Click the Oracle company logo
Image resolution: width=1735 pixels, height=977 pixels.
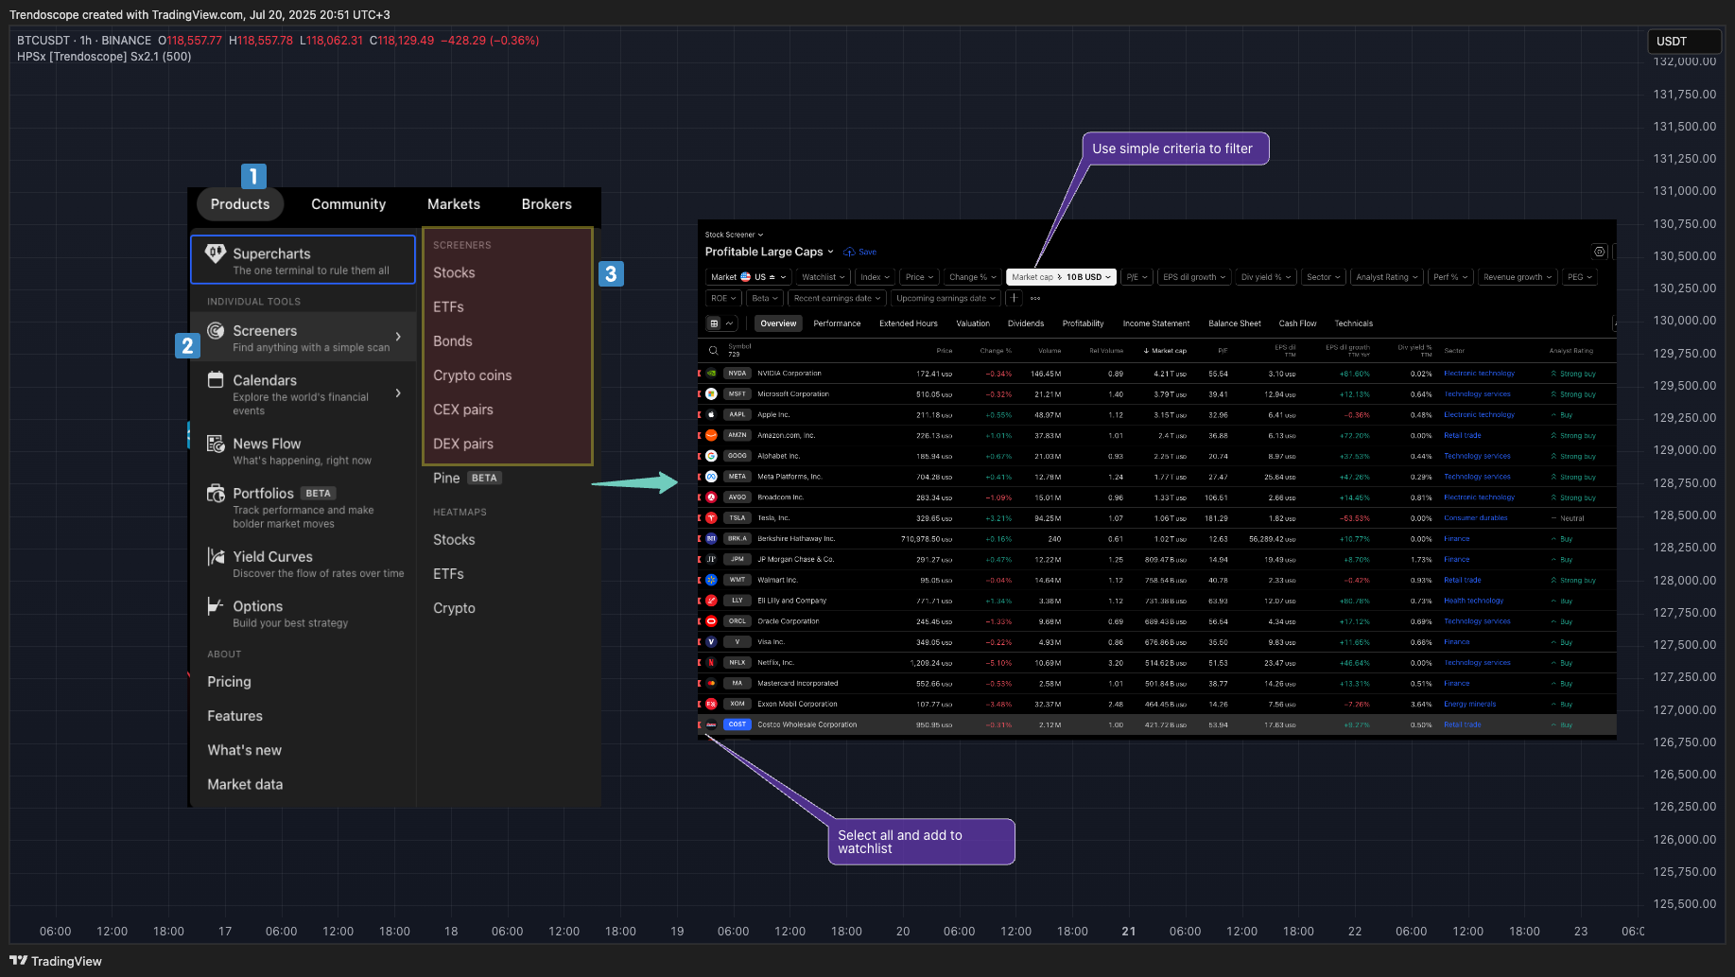coord(711,621)
